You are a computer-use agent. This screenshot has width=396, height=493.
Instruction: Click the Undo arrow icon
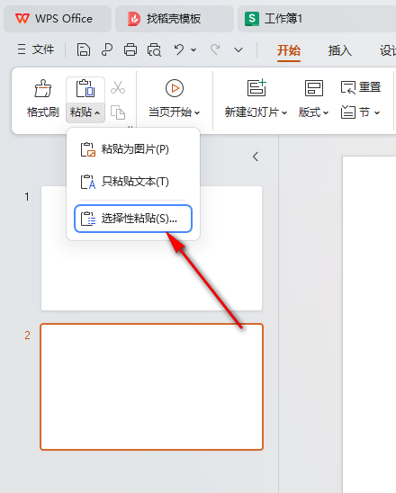[179, 49]
